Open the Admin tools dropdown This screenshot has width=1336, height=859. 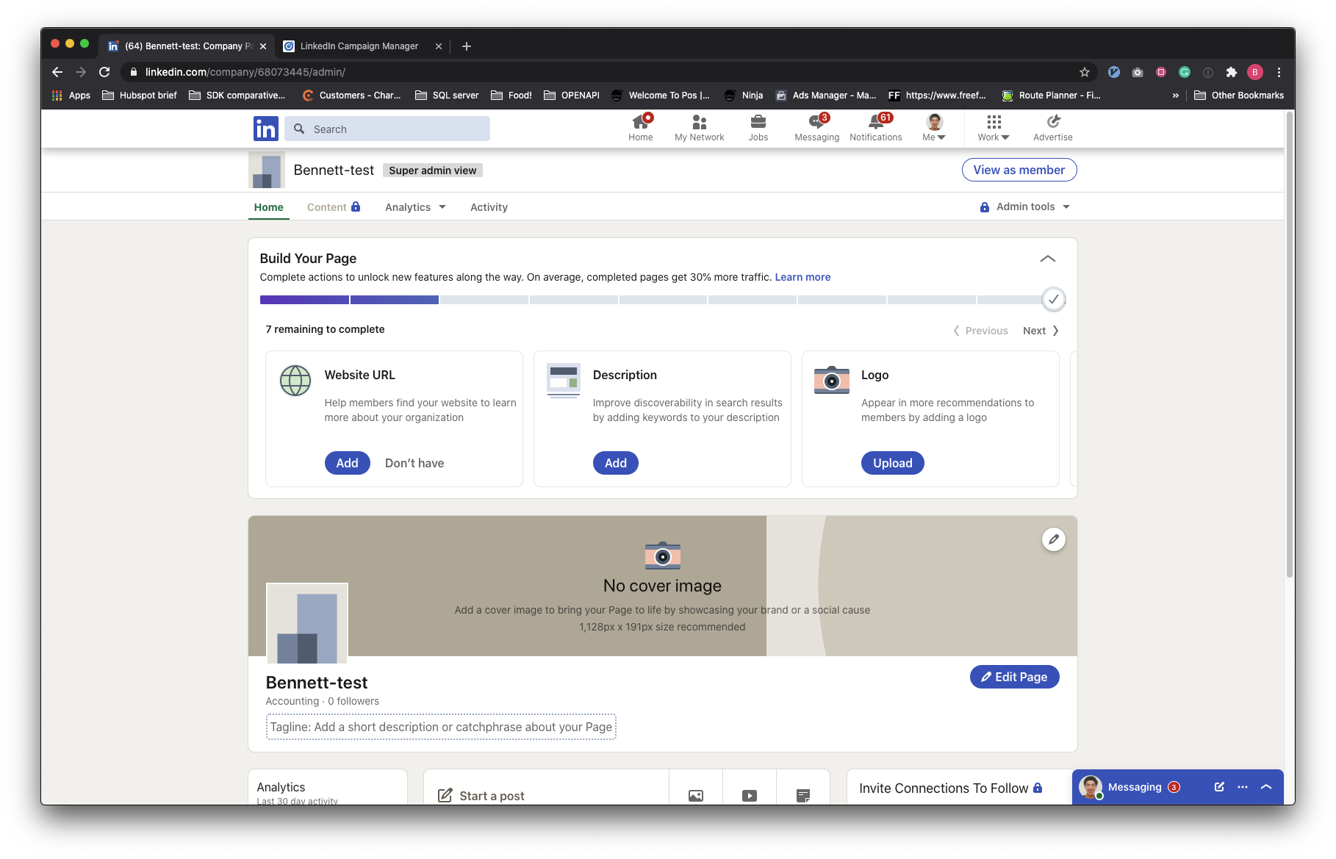(1024, 206)
